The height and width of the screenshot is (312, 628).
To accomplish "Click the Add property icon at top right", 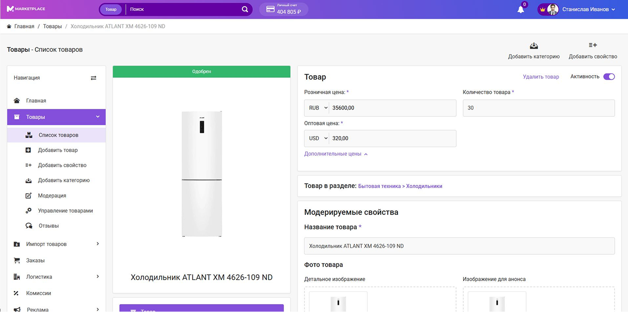I will (593, 45).
